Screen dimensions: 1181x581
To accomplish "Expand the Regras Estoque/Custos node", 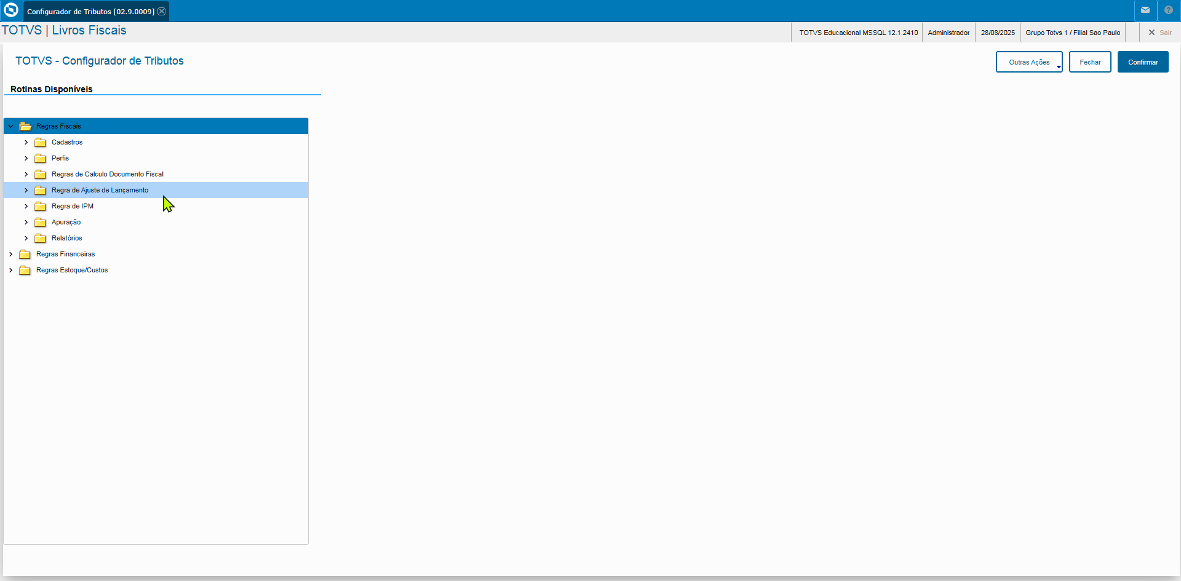I will [10, 270].
